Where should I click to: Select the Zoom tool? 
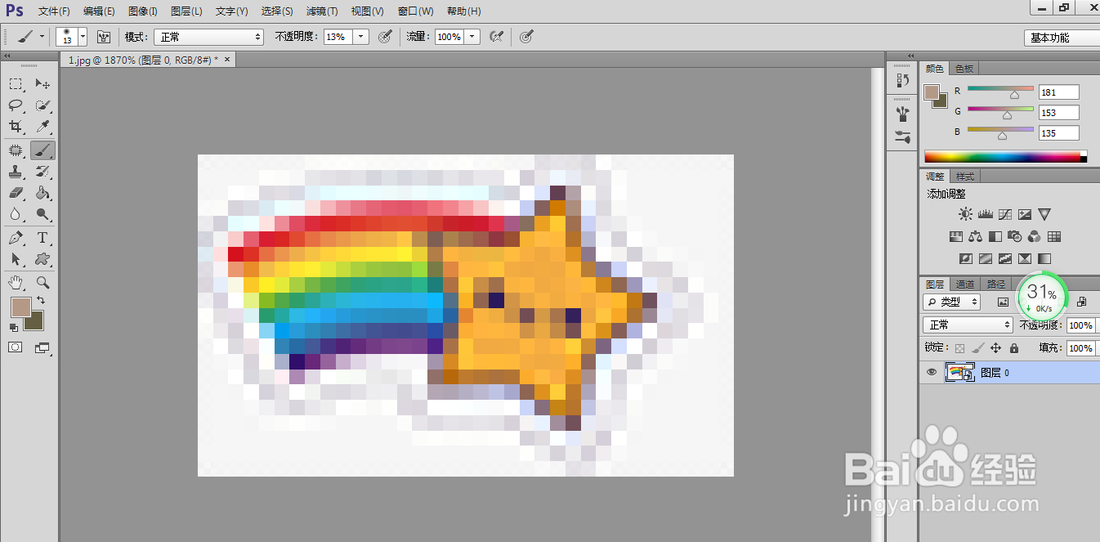(42, 283)
